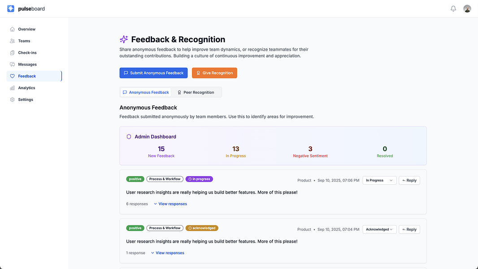Click the Submit Anonymous Feedback button

(153, 73)
